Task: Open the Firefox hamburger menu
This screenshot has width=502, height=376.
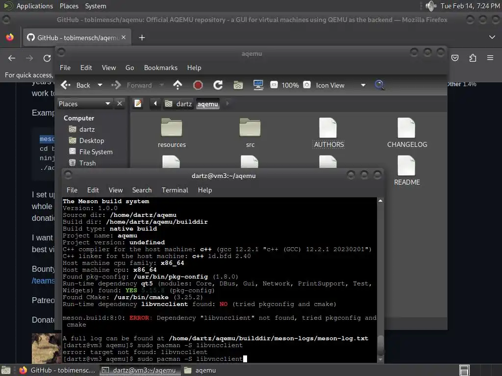Action: pyautogui.click(x=490, y=58)
